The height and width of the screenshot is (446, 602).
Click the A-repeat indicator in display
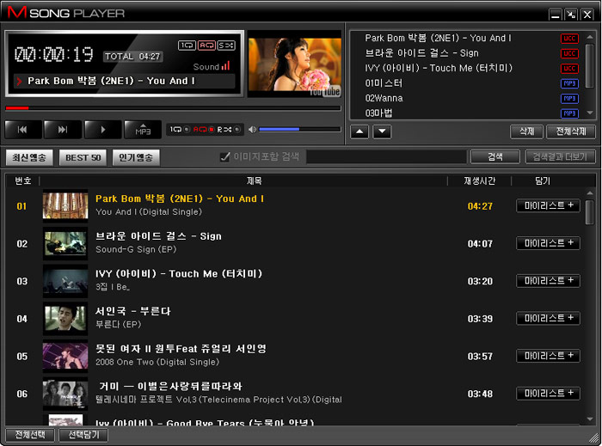(206, 46)
